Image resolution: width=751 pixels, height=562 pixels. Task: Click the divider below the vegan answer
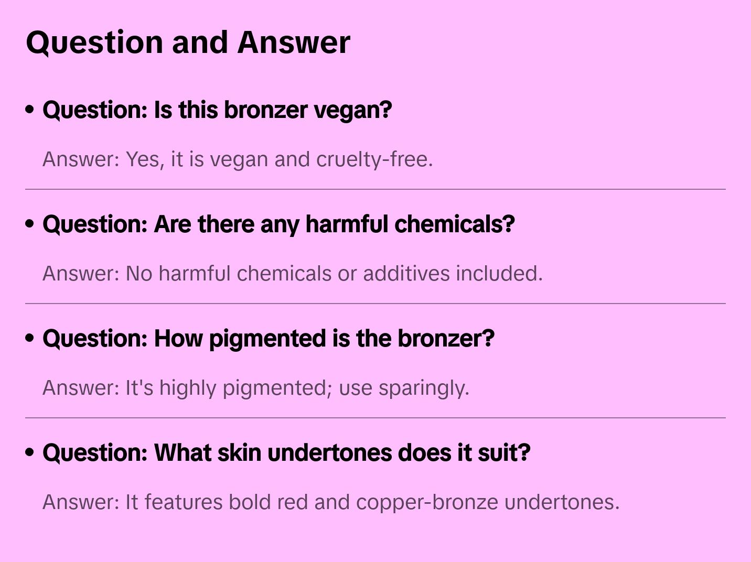375,189
